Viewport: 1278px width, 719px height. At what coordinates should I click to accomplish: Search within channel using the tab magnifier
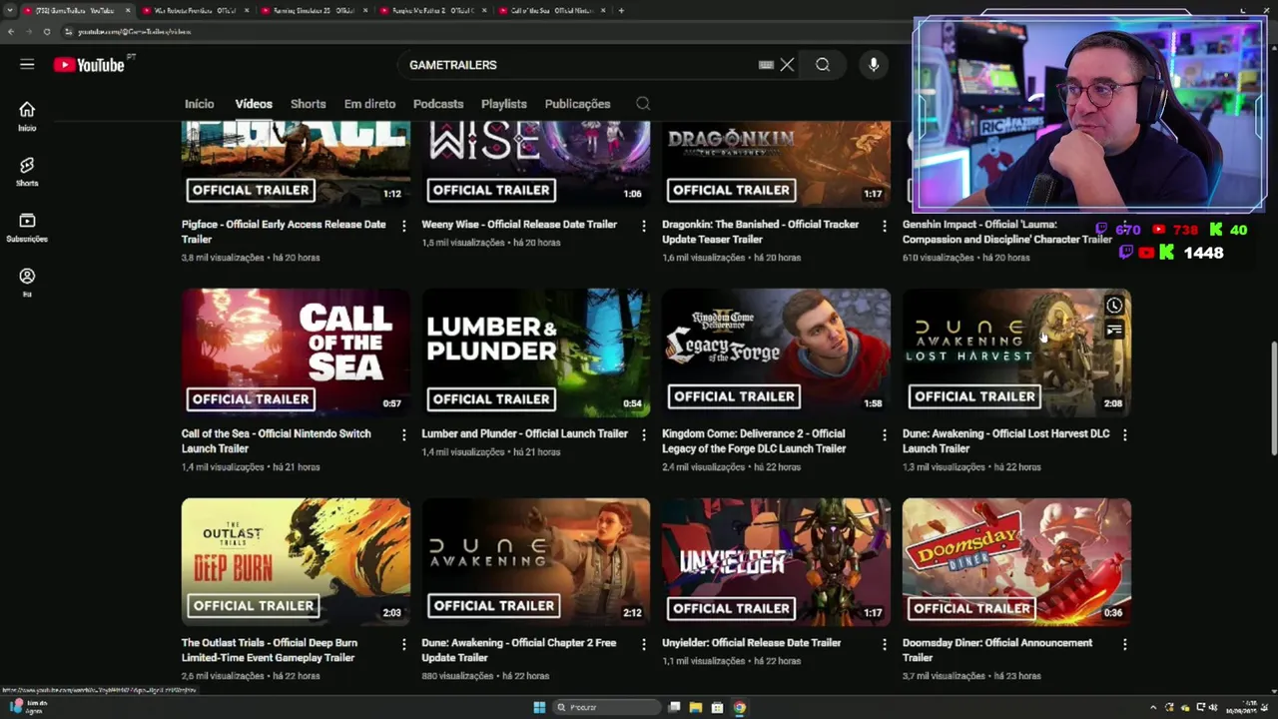tap(643, 104)
